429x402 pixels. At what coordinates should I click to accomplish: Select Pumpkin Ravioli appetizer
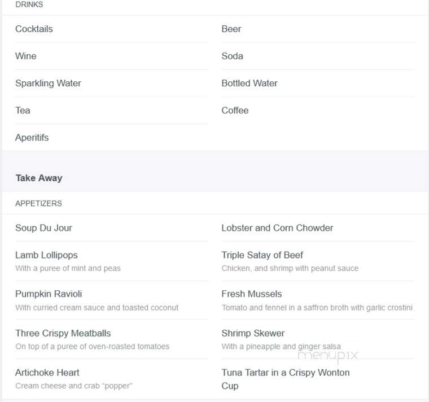tap(49, 294)
